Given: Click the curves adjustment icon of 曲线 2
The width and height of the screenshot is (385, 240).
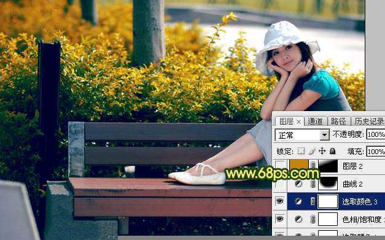Looking at the screenshot, I should (298, 184).
